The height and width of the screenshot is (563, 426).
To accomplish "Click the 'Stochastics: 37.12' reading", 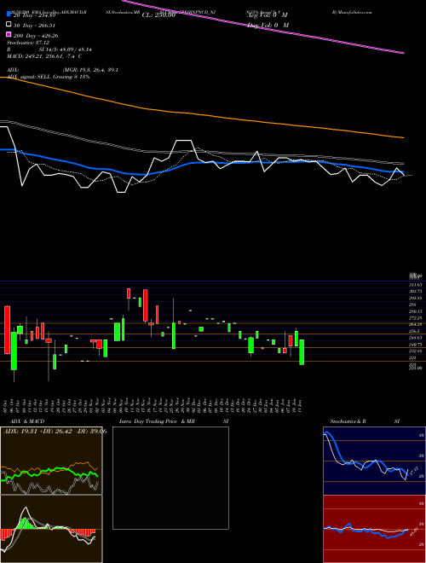I will pyautogui.click(x=28, y=43).
